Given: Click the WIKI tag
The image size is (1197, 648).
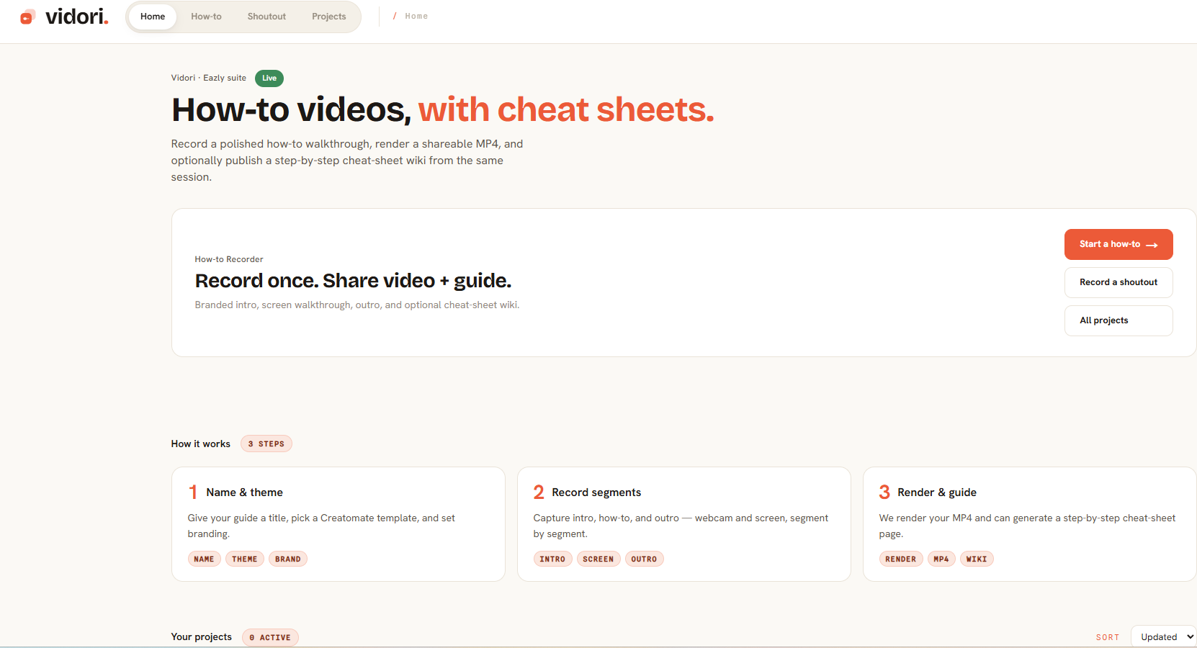Looking at the screenshot, I should (x=977, y=559).
